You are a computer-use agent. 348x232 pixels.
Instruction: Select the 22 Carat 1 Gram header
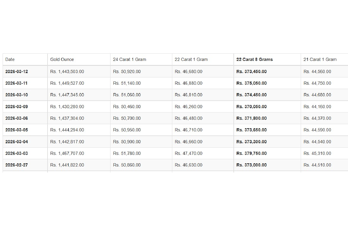click(191, 59)
